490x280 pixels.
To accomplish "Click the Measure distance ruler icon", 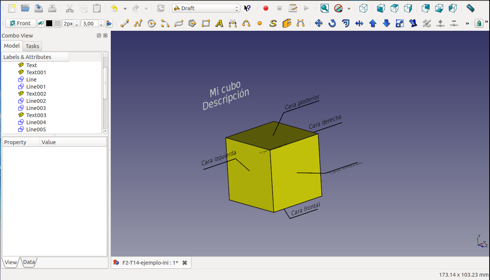I will click(470, 8).
